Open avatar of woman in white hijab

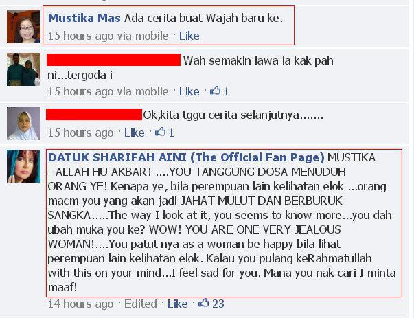23,124
